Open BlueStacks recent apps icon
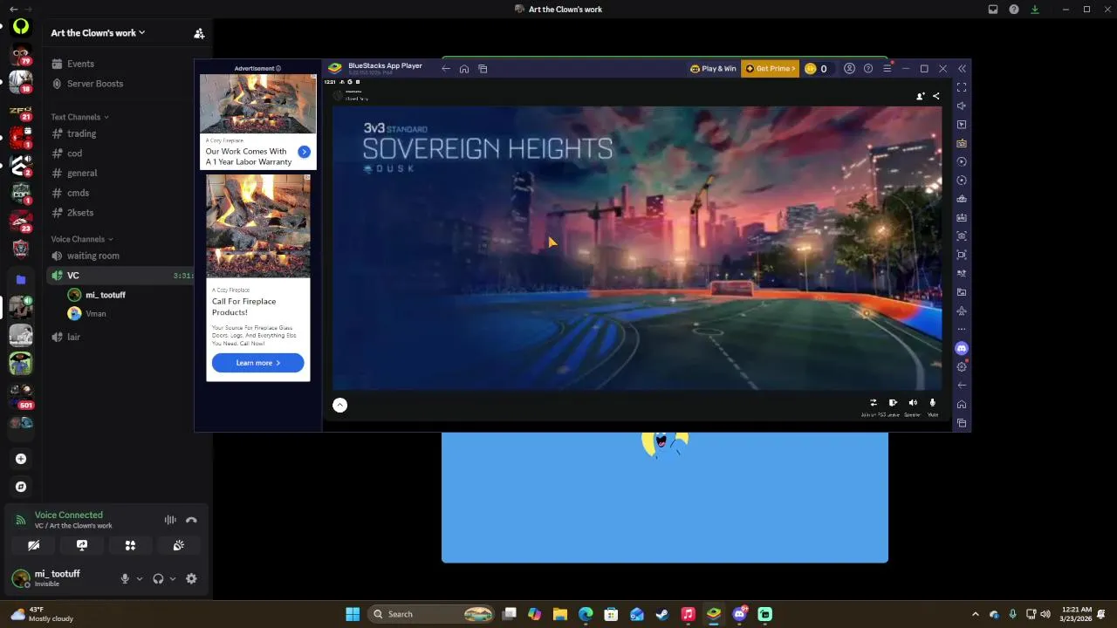The width and height of the screenshot is (1117, 628). [483, 69]
